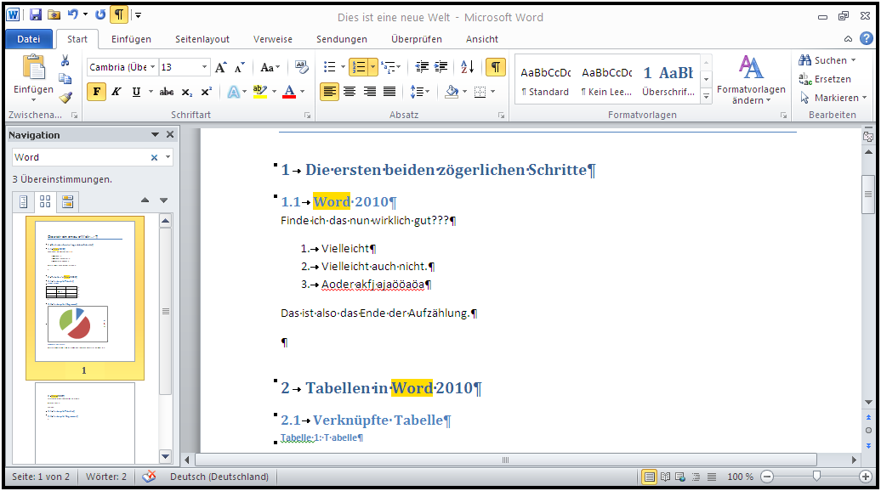Open the change case Aa dropdown
881x491 pixels.
click(270, 67)
